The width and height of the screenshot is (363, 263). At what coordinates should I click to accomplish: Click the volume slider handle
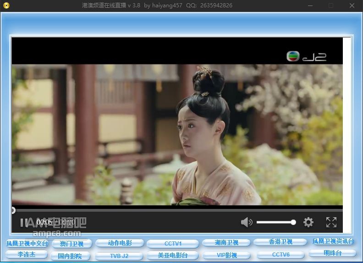point(293,222)
